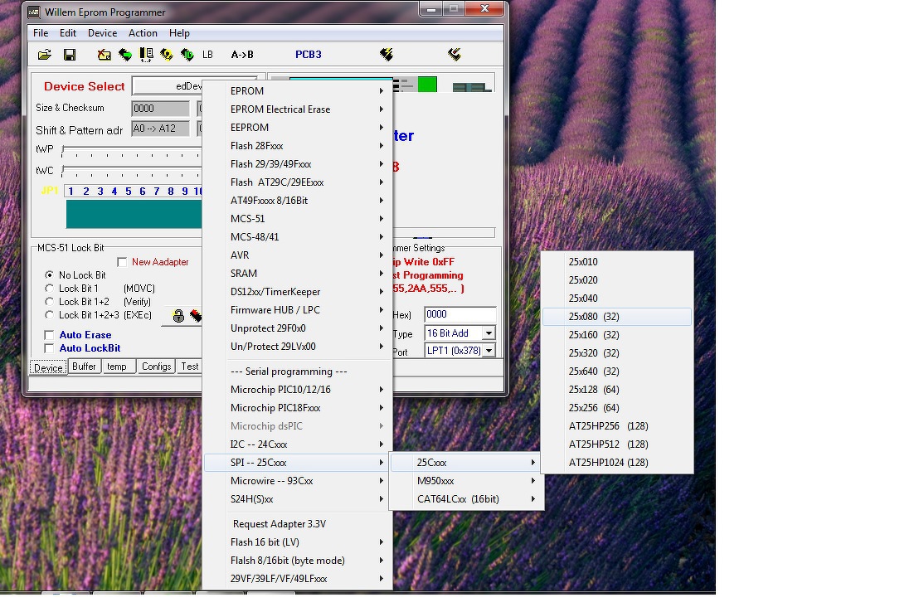Click the PCB3 label in toolbar

pyautogui.click(x=309, y=55)
